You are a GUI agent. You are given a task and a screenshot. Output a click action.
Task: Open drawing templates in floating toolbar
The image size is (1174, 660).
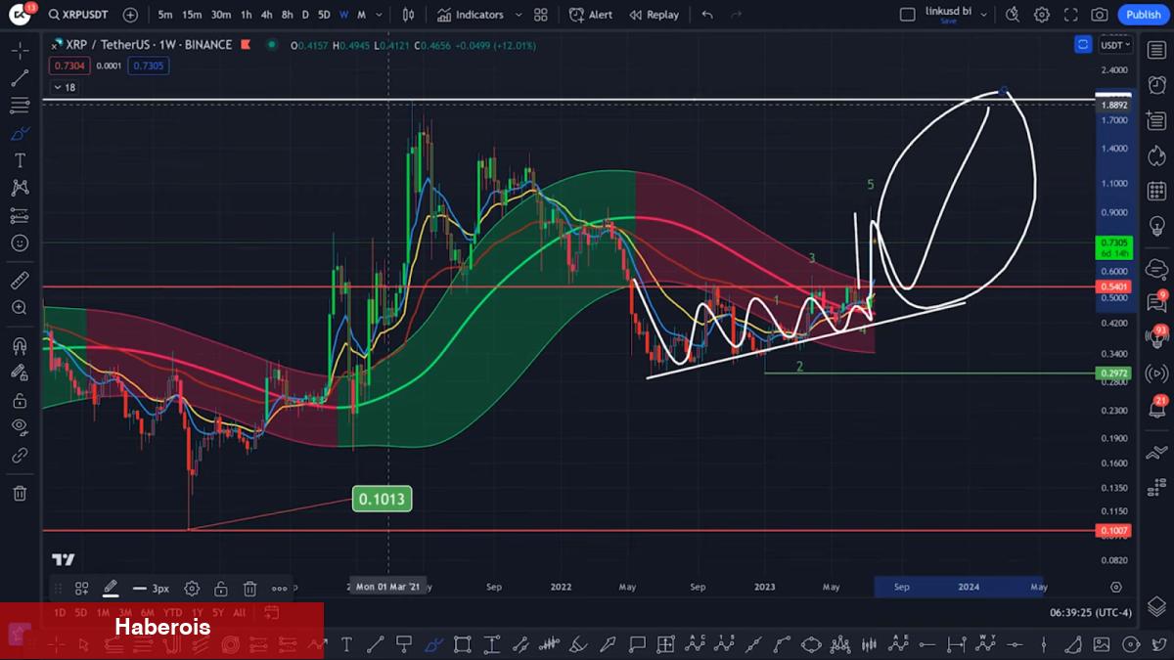82,589
